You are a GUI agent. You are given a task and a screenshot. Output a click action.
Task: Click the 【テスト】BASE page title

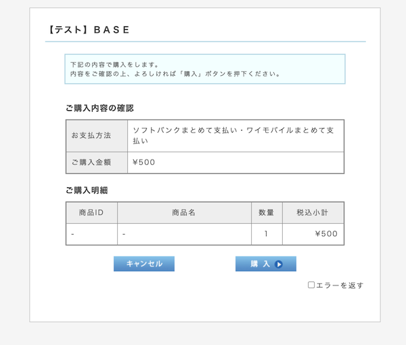pos(89,30)
